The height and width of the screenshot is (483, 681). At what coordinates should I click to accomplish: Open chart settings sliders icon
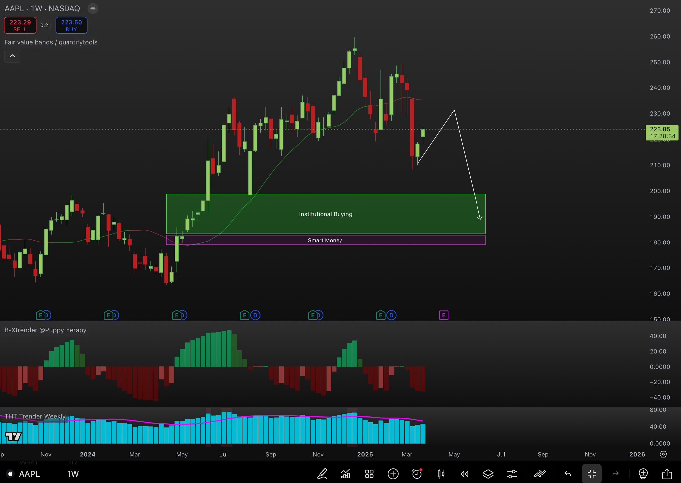[x=512, y=474]
